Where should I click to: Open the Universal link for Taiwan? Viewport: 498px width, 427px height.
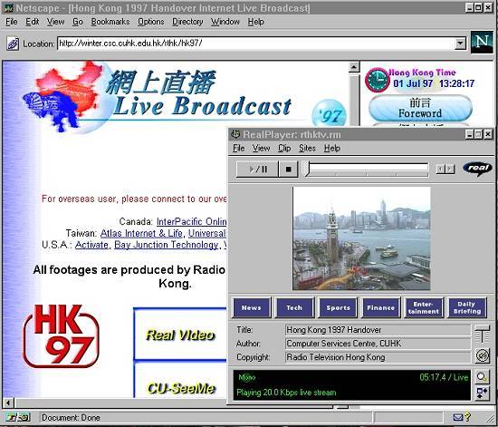coord(207,233)
